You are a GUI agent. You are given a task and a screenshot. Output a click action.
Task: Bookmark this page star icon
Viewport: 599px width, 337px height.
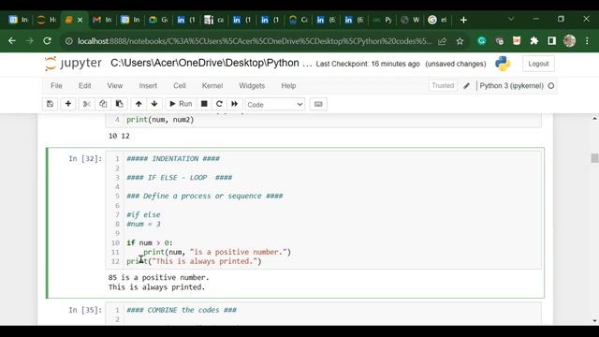(x=460, y=41)
